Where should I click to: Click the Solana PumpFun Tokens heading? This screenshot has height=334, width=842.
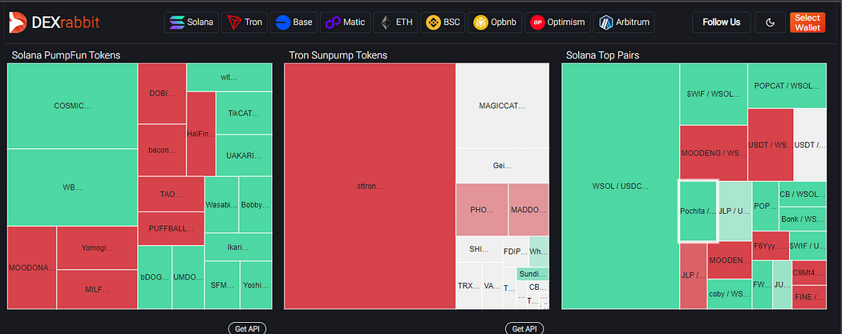[x=66, y=55]
